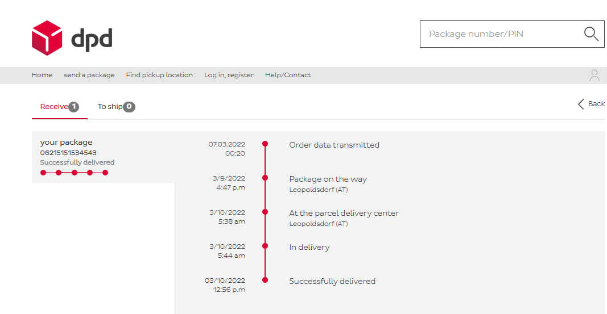Click the magnifying glass search icon
The width and height of the screenshot is (607, 314).
[x=591, y=34]
